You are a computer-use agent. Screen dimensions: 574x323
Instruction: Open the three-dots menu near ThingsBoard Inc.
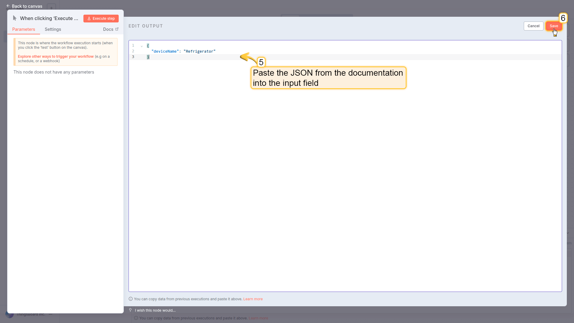coord(51,314)
